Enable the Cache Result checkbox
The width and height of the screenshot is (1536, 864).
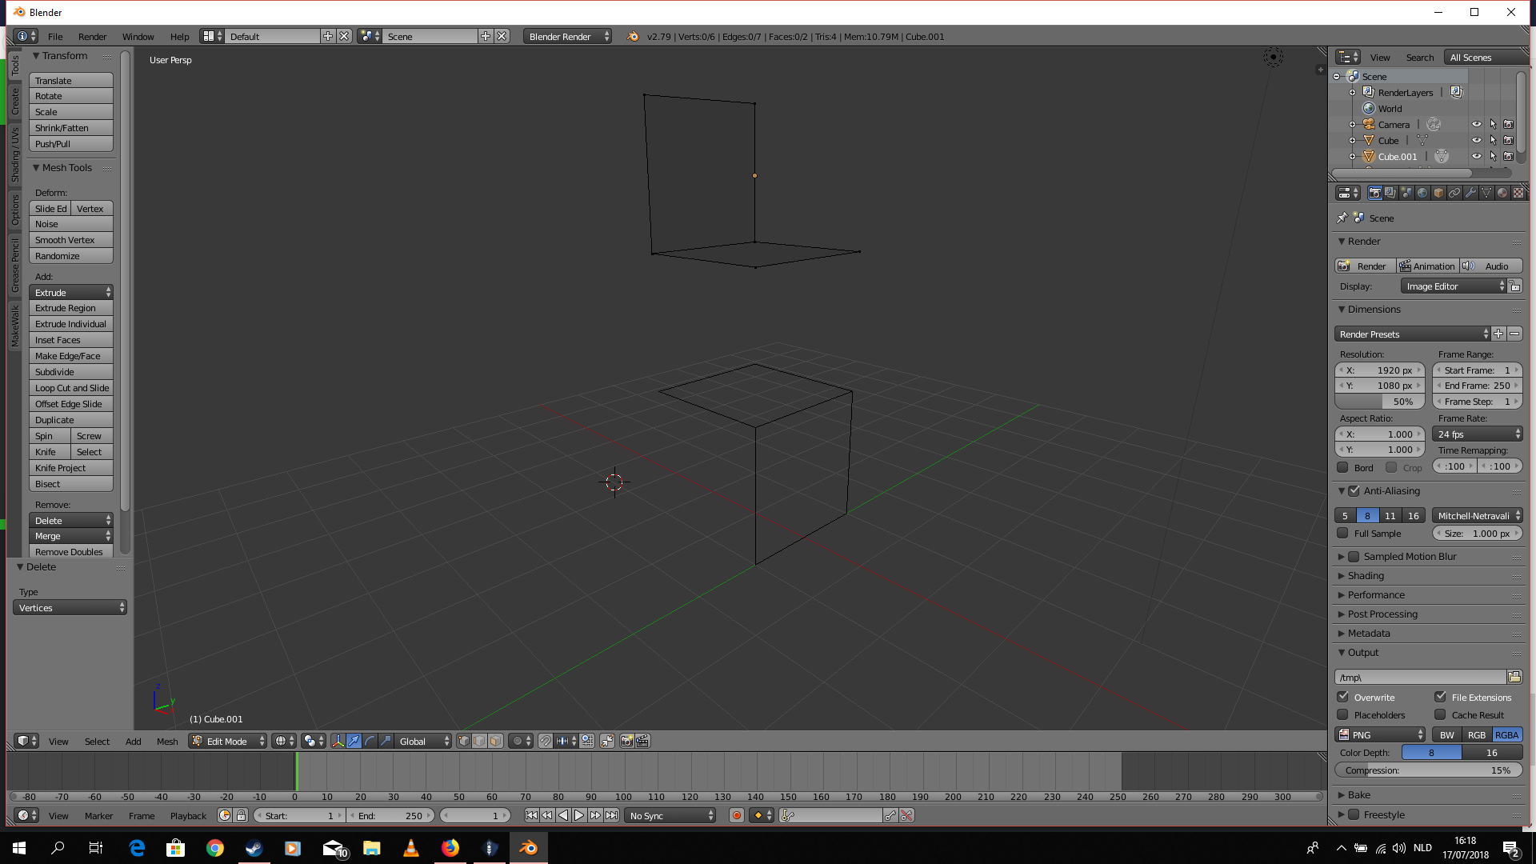pyautogui.click(x=1440, y=714)
